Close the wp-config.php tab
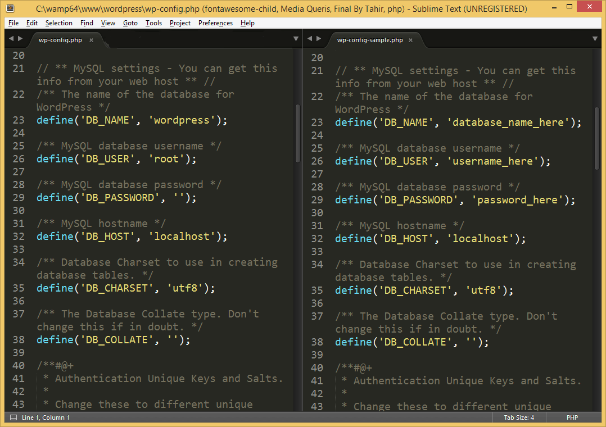The width and height of the screenshot is (606, 427). (91, 40)
